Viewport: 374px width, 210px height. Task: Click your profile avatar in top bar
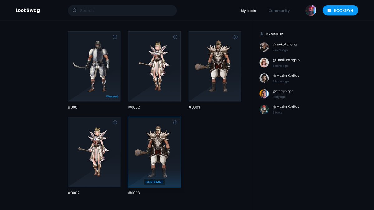(x=311, y=10)
